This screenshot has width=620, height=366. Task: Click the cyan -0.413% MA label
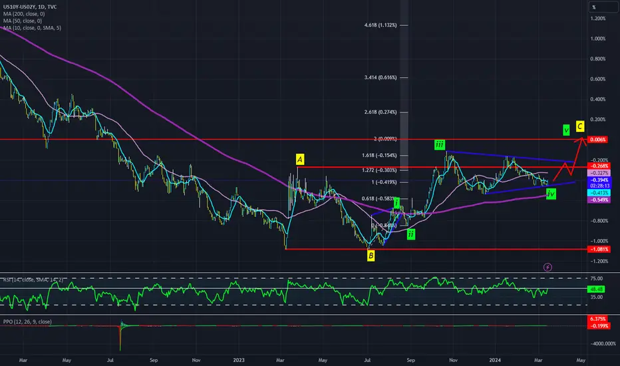[599, 193]
